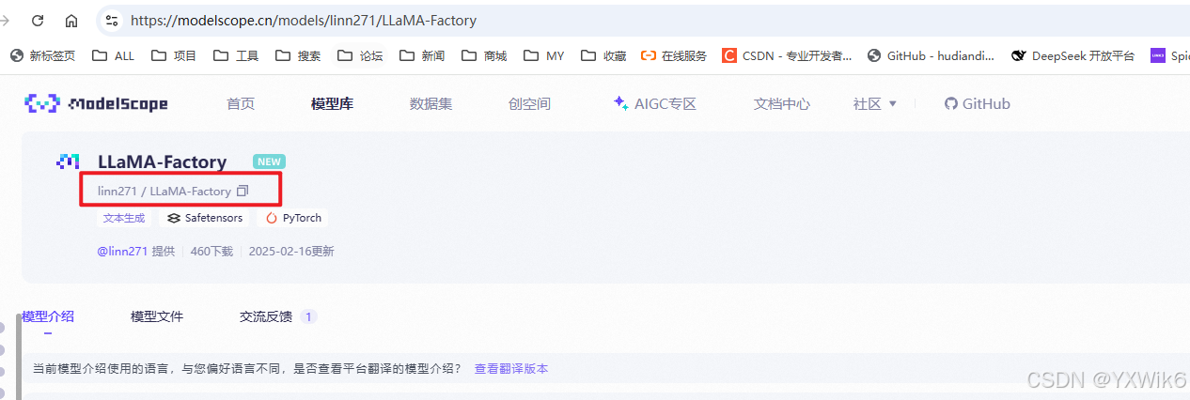The height and width of the screenshot is (400, 1190).
Task: Open 在线服务 bookmark
Action: (674, 55)
